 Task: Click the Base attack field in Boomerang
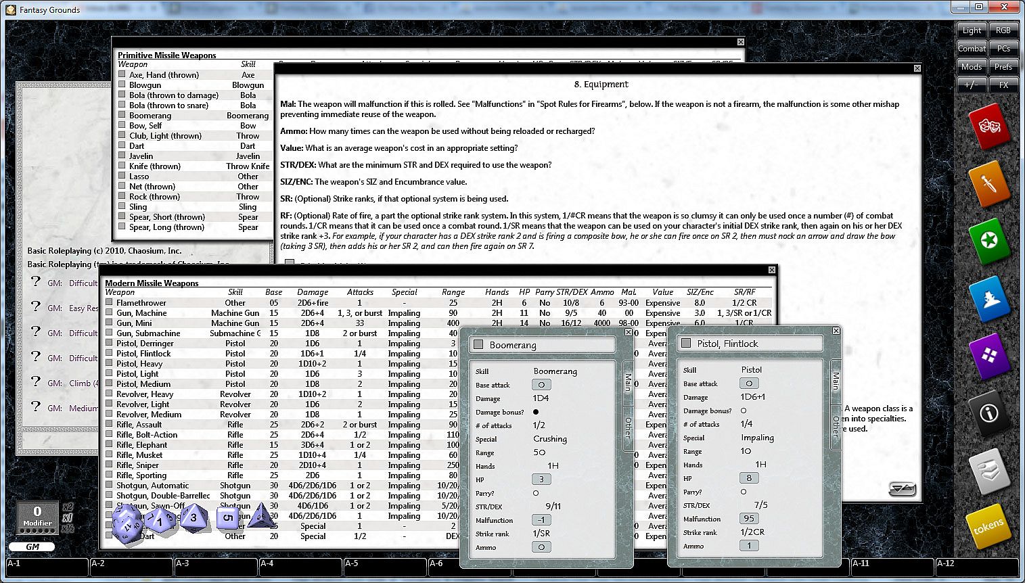(x=541, y=385)
